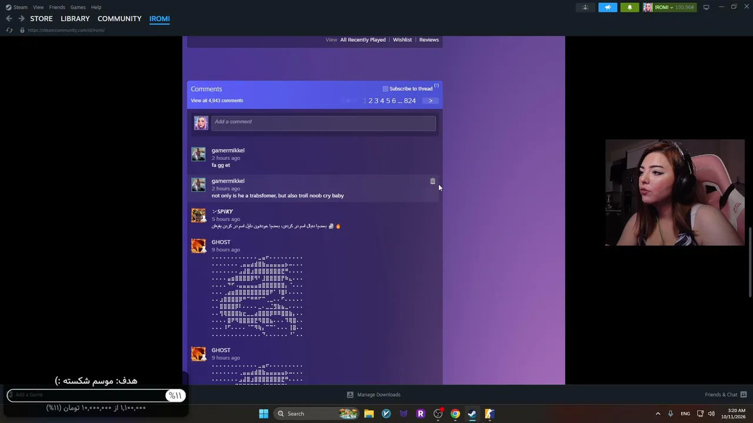This screenshot has height=423, width=753.
Task: Open the Games menu
Action: [x=78, y=7]
